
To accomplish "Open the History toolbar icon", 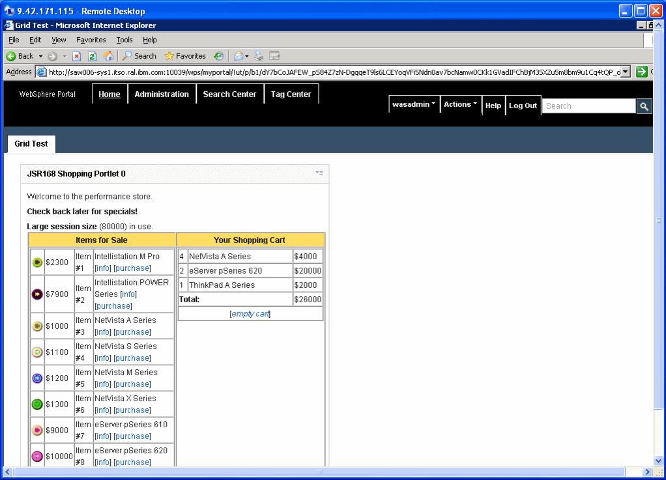I will (x=219, y=56).
